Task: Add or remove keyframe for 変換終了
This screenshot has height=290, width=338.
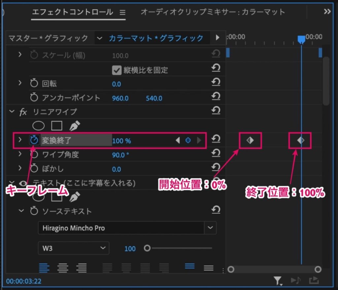Action: click(188, 140)
